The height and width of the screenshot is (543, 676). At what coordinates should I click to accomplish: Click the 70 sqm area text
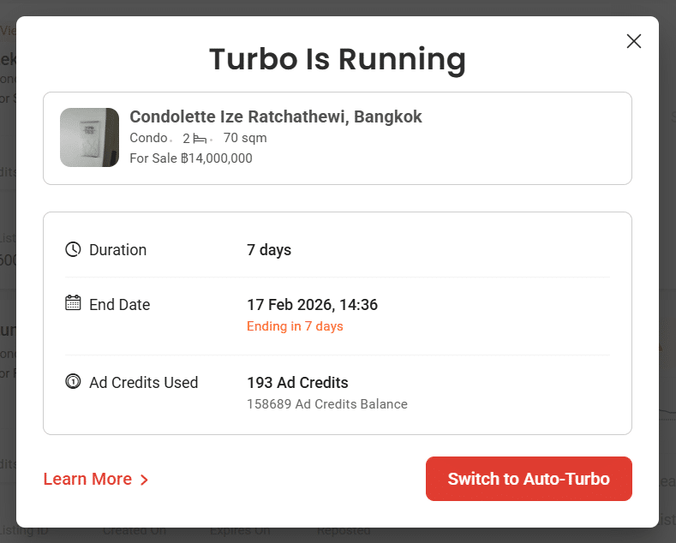point(245,138)
